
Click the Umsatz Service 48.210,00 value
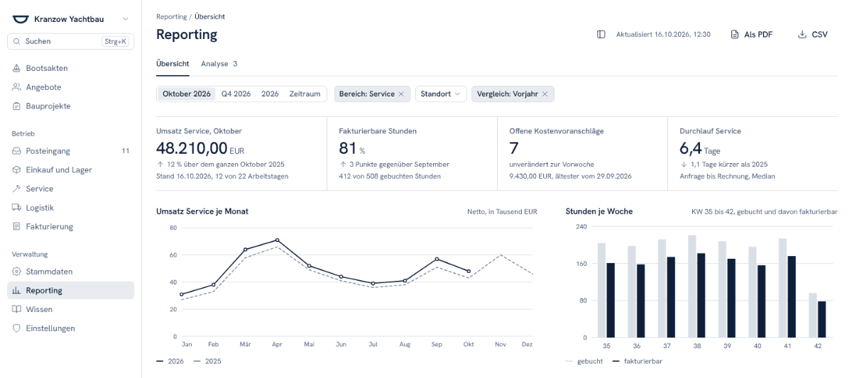pyautogui.click(x=192, y=148)
